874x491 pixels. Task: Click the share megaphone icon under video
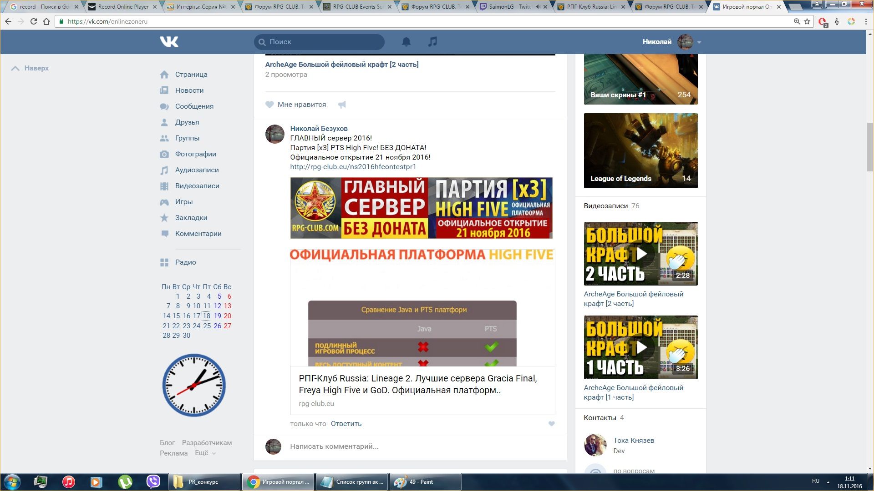(x=342, y=105)
